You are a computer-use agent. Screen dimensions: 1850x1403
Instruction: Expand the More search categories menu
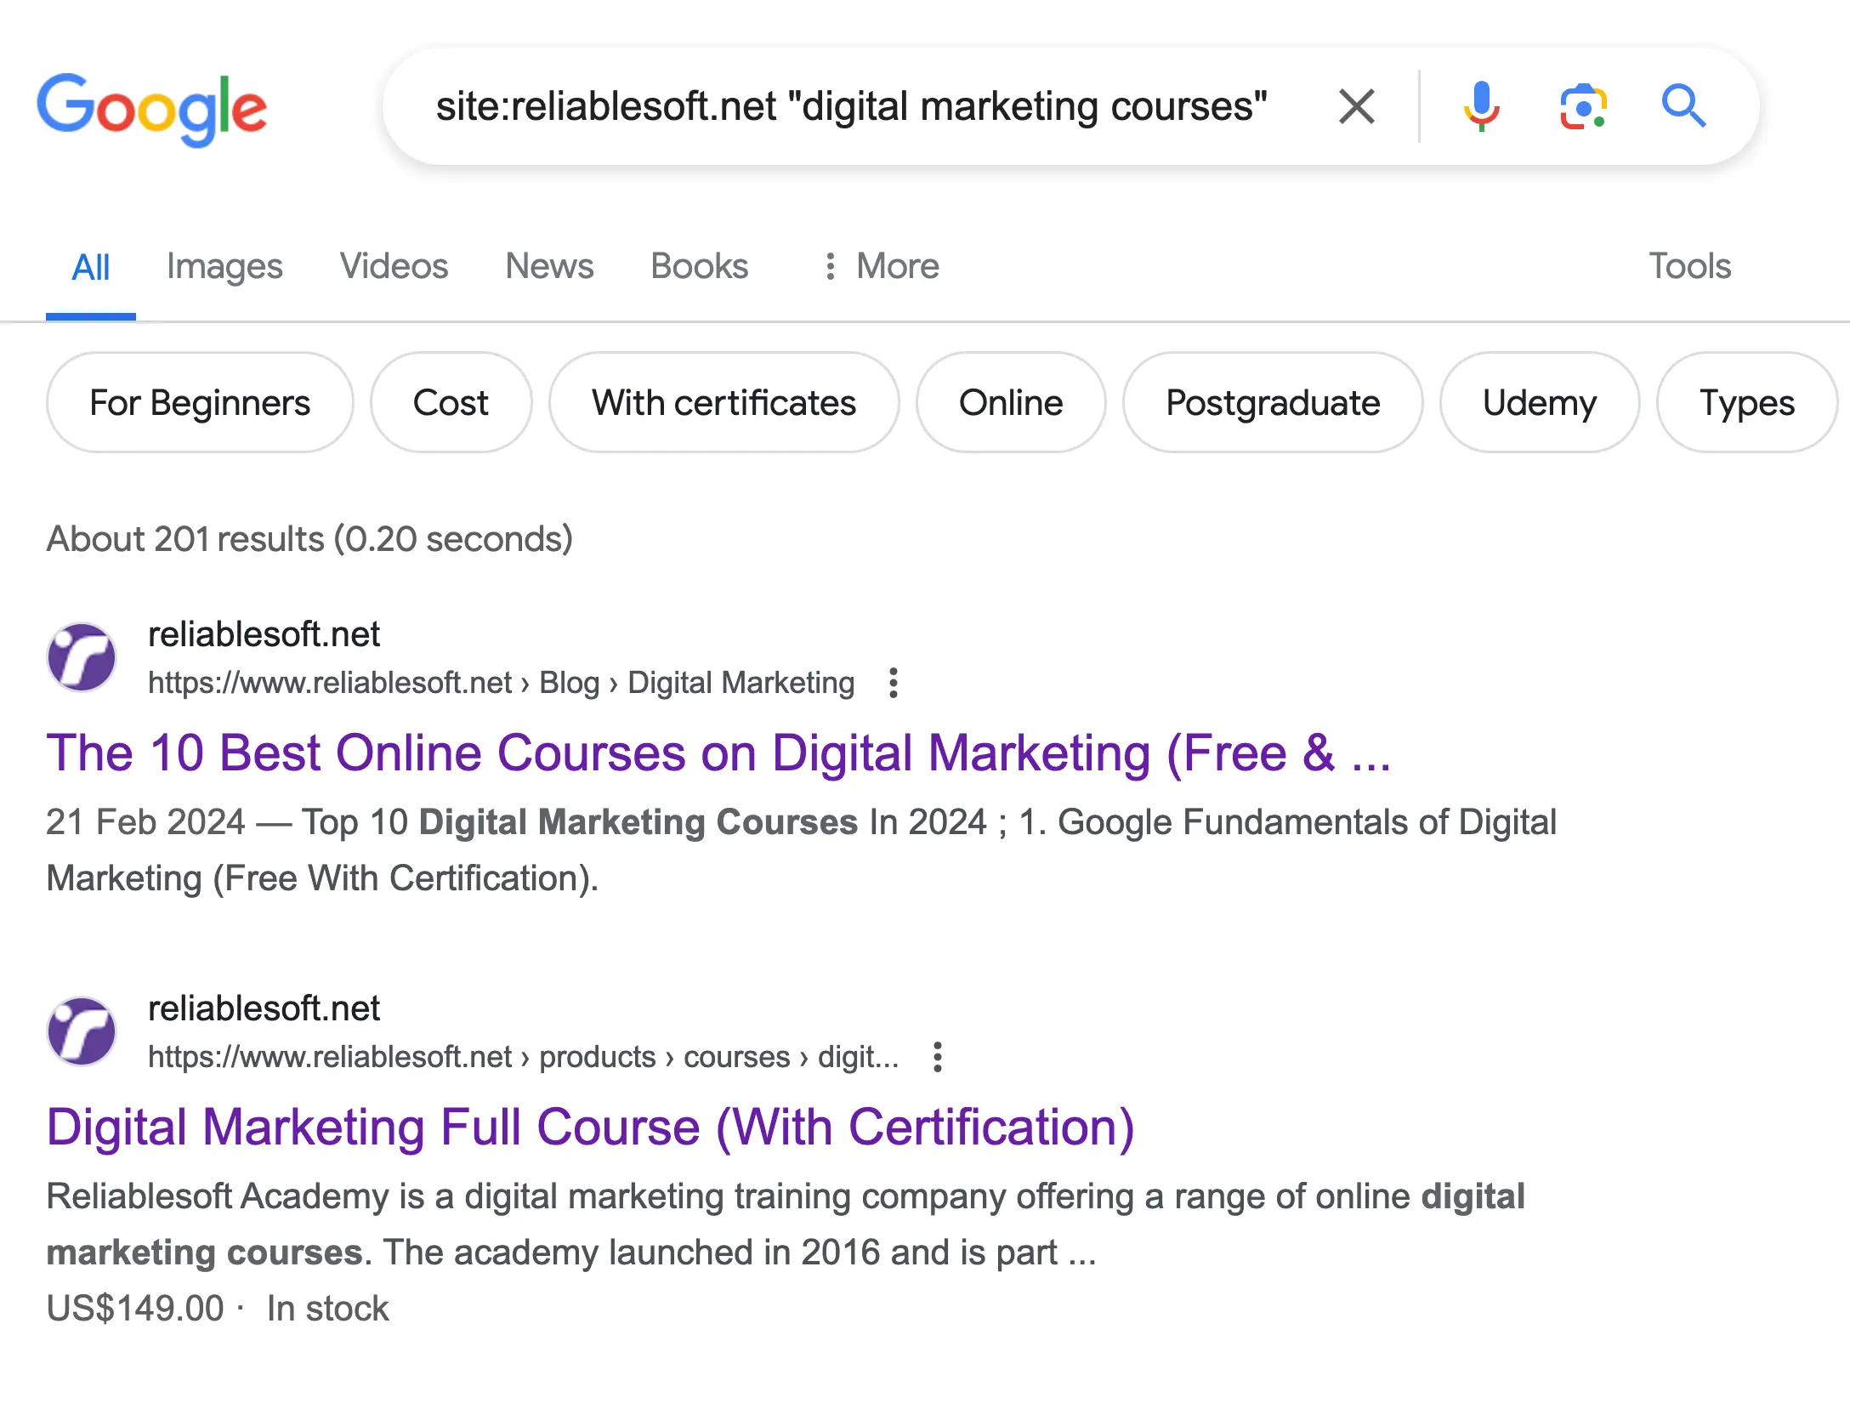pos(882,266)
